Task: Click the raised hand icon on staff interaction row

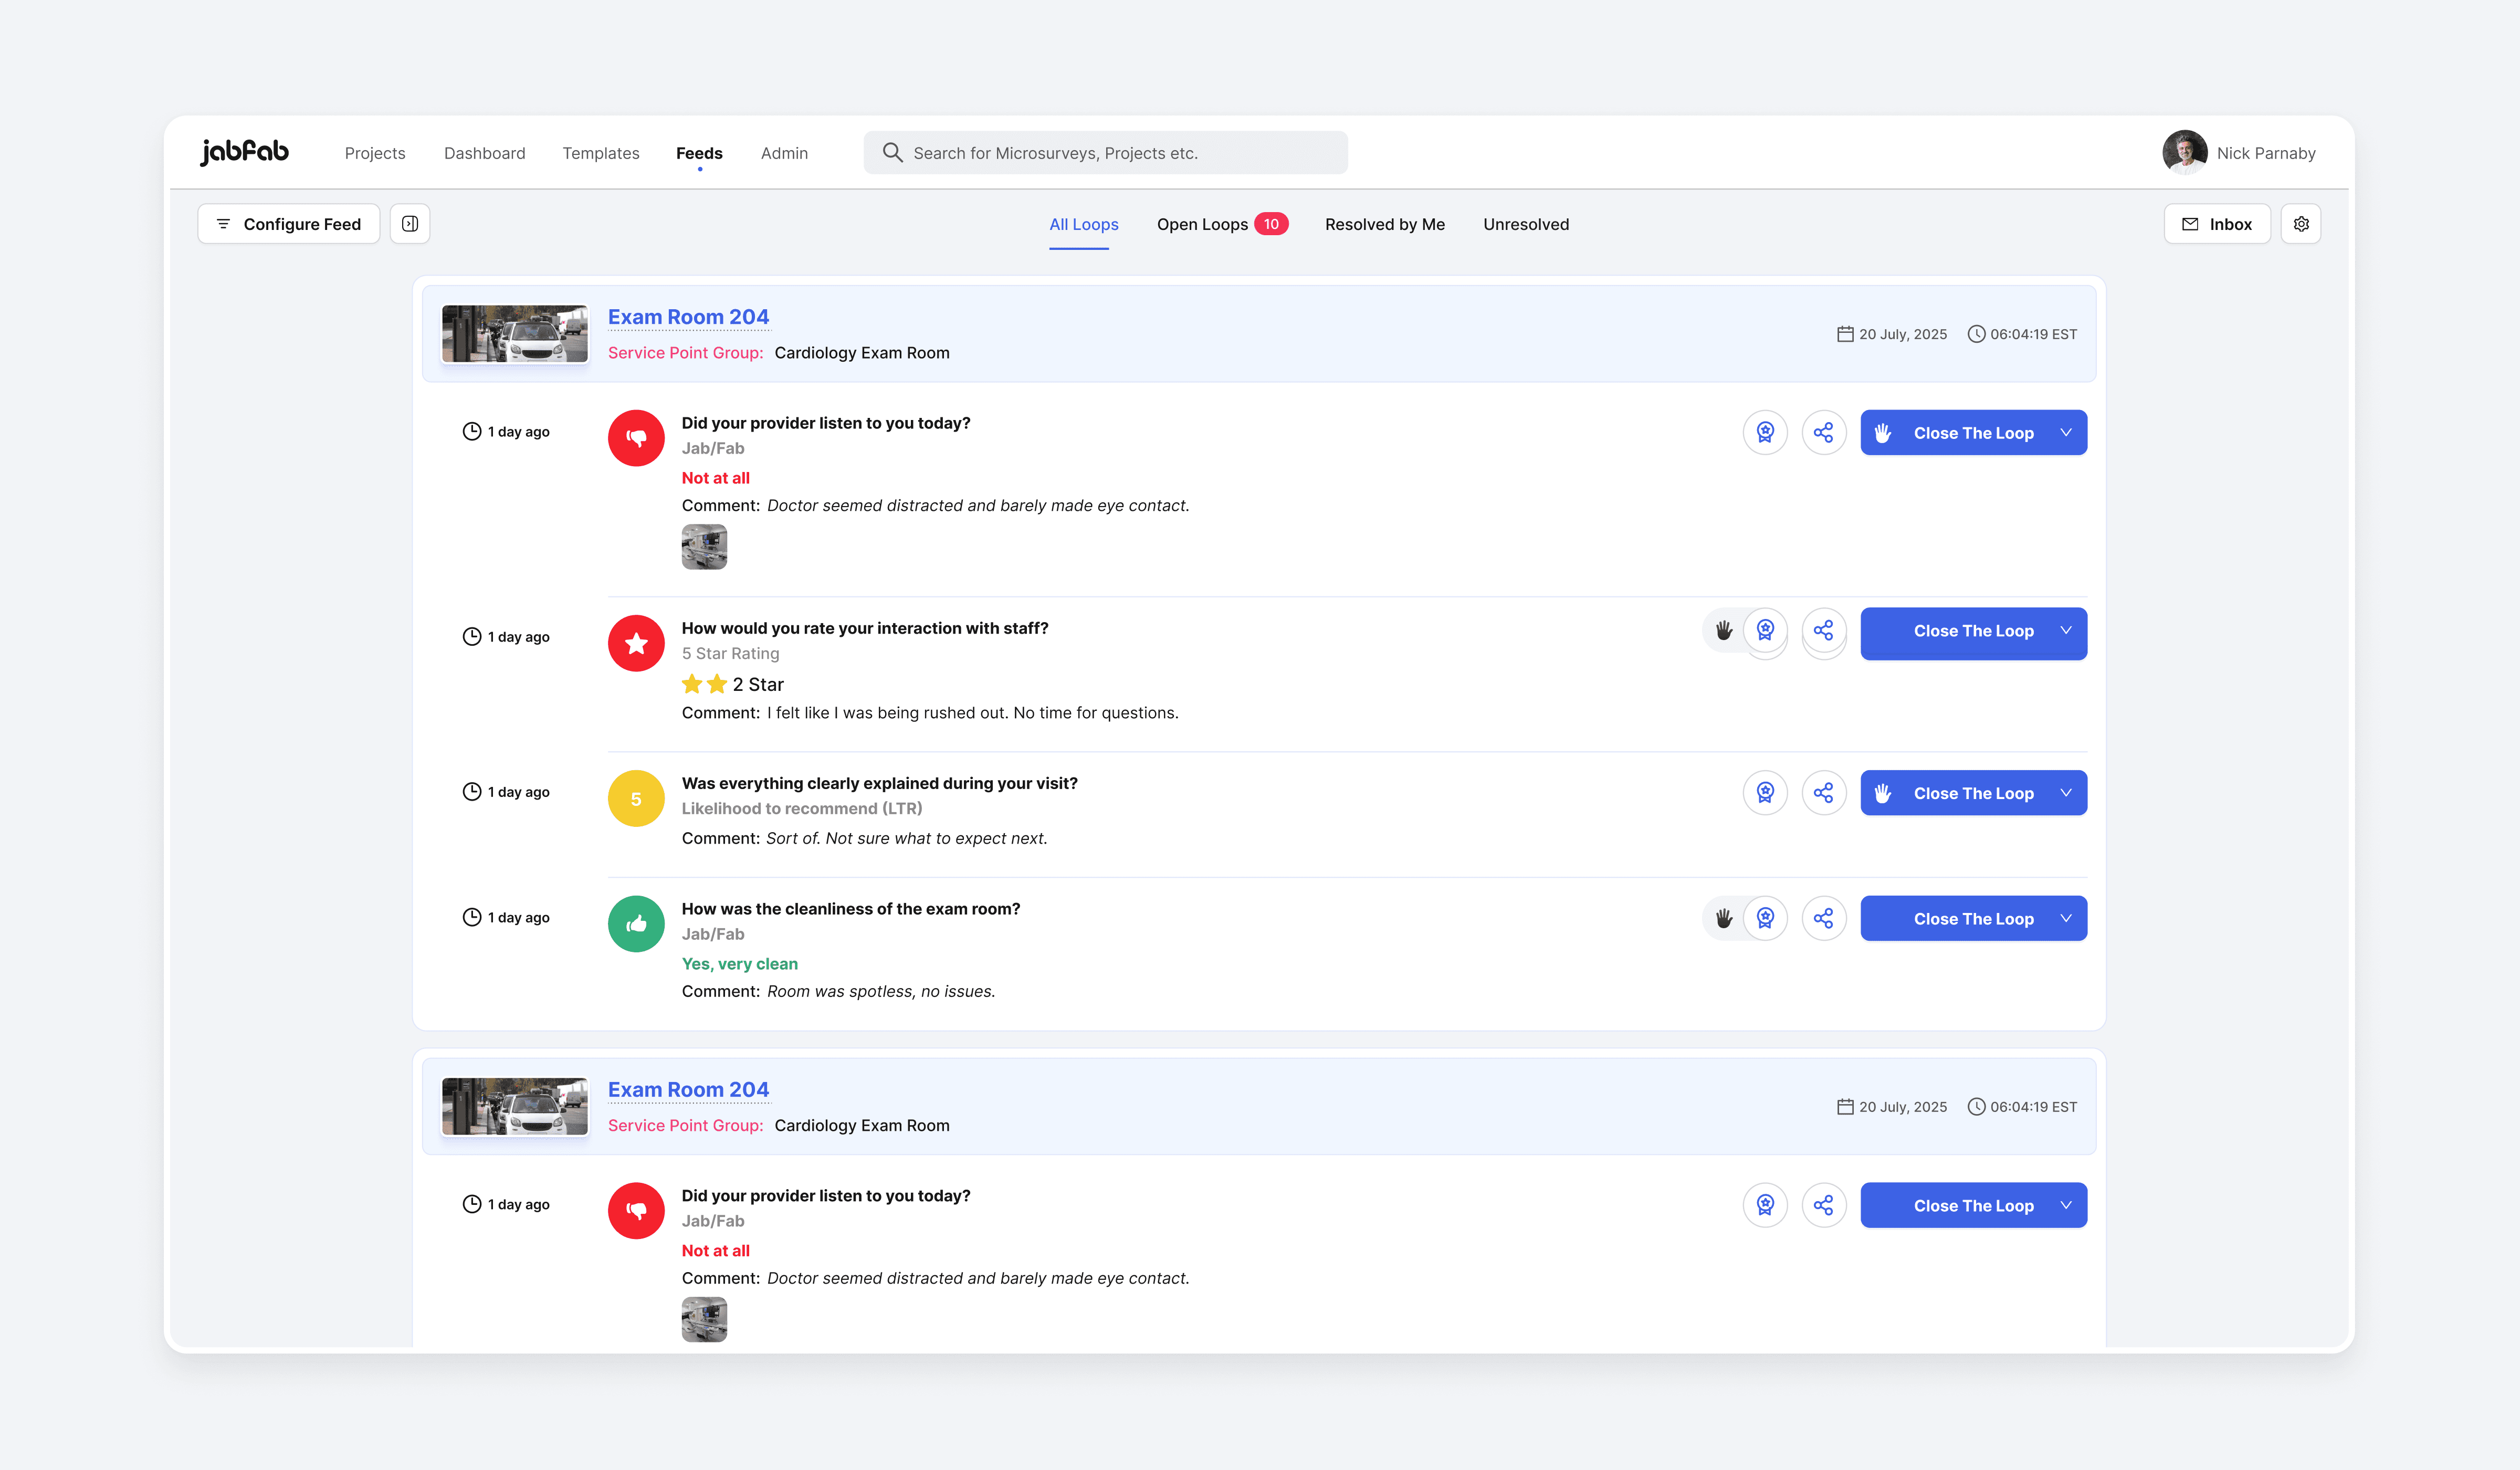Action: 1724,630
